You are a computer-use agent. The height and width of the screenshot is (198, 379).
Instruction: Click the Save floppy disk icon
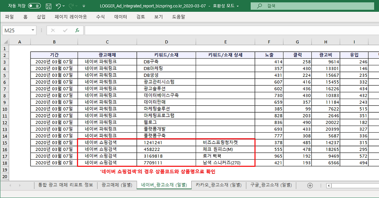(49, 6)
